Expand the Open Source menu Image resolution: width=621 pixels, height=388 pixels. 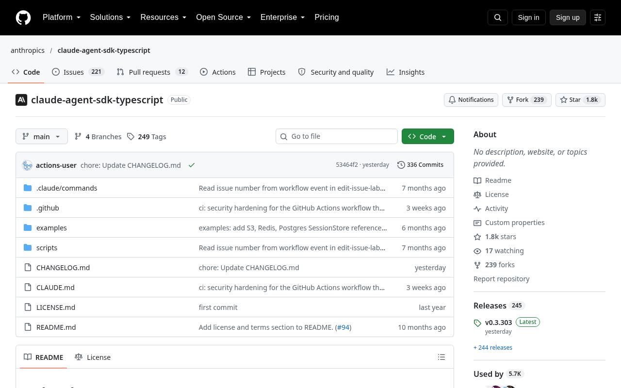point(224,17)
